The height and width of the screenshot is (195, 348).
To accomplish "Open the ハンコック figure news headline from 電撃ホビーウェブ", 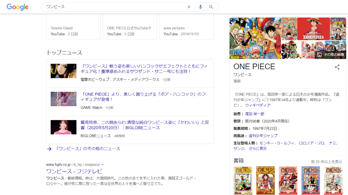I will coord(145,69).
